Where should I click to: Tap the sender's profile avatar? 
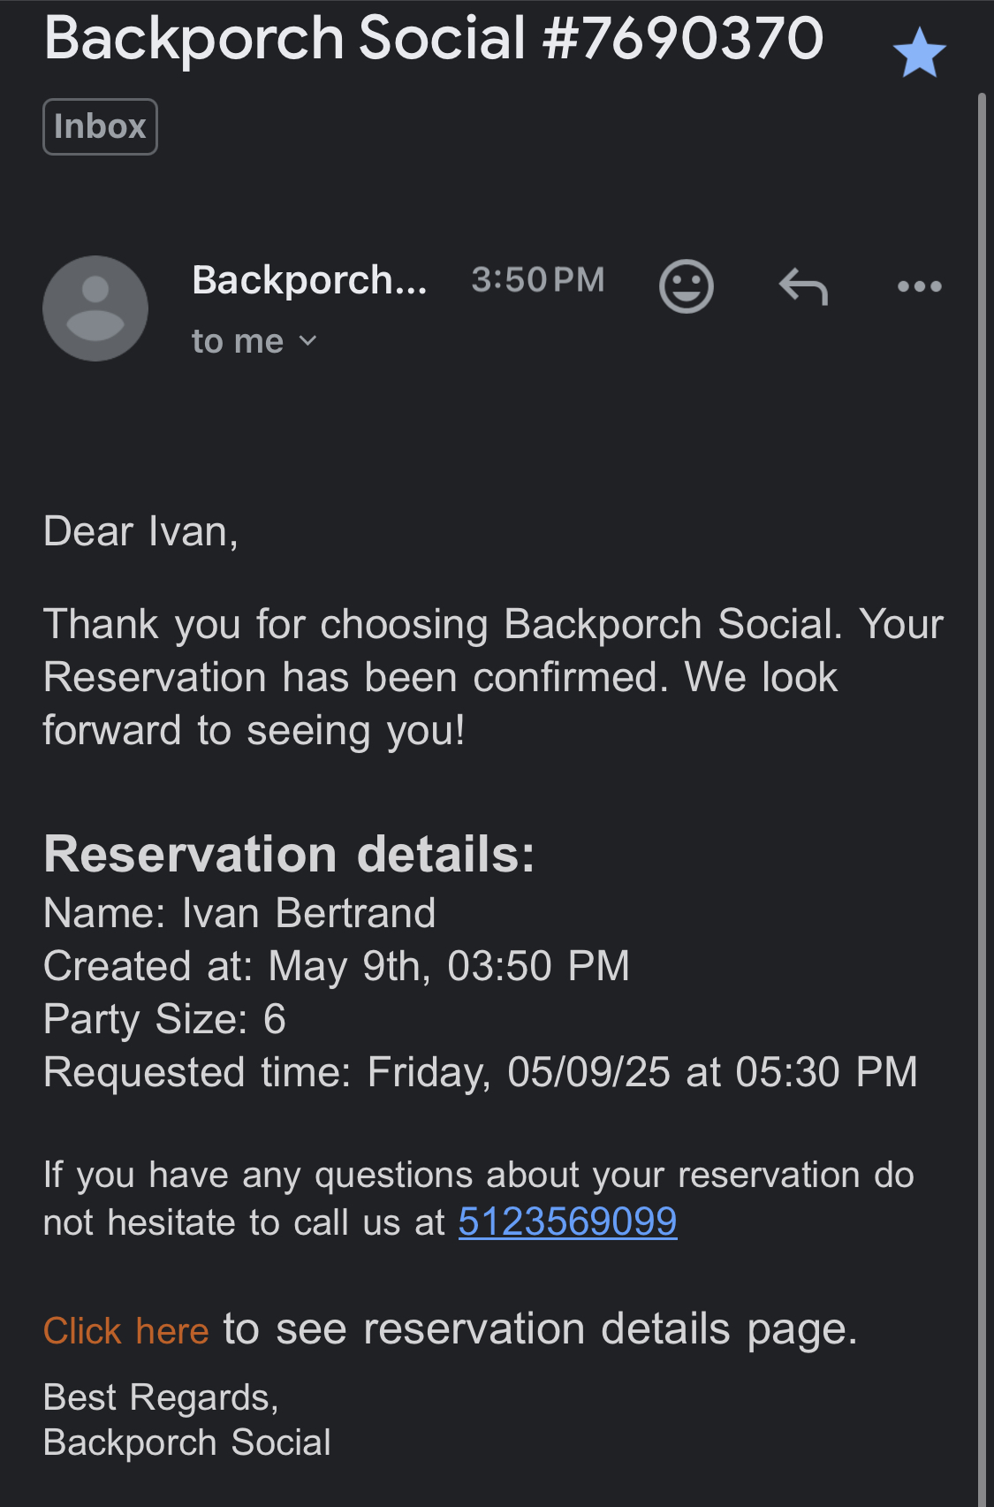[x=95, y=308]
